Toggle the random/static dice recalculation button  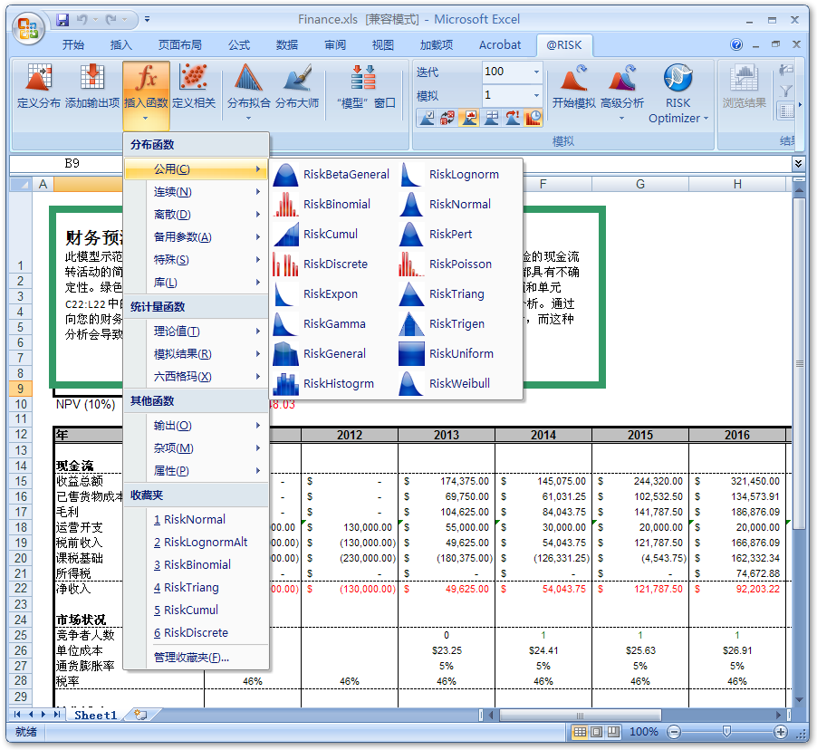click(447, 119)
